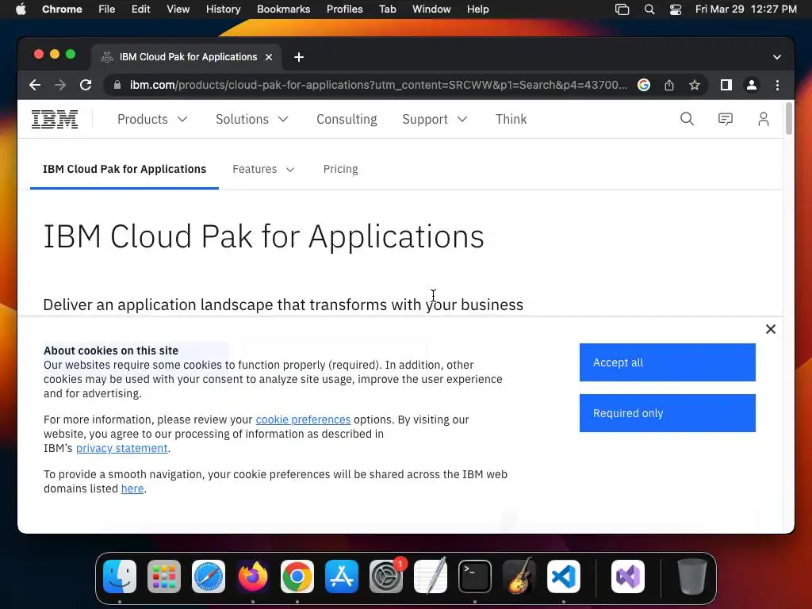Screen dimensions: 812x609
Task: Open Chrome profile avatar
Action: click(x=752, y=85)
